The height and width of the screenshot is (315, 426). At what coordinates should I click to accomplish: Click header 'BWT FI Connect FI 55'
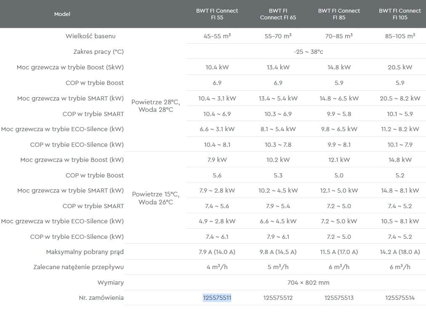click(x=217, y=14)
